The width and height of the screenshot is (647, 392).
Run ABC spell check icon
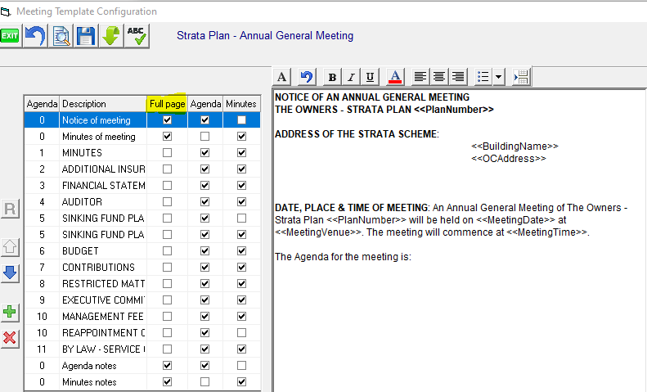pos(137,36)
